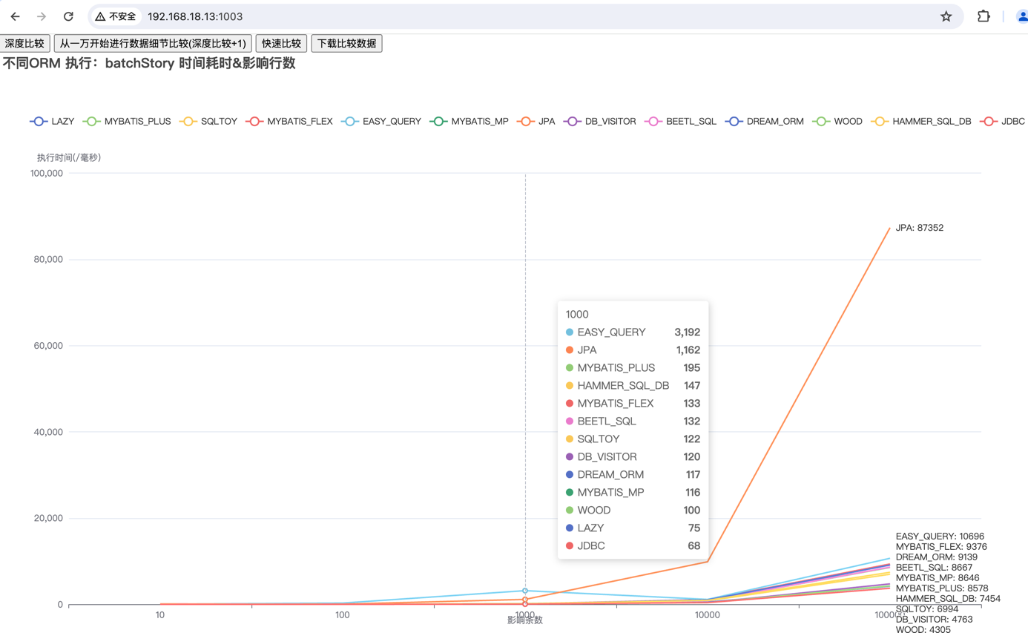Click the JPA: 87352 end label
1028x633 pixels.
pos(920,228)
